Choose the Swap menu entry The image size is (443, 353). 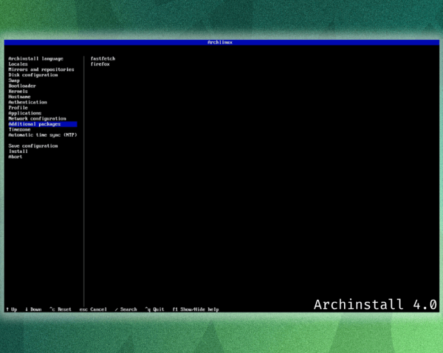14,80
